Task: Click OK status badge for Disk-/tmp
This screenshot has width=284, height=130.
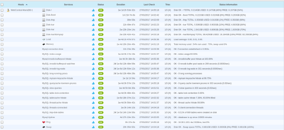Action: point(101,20)
